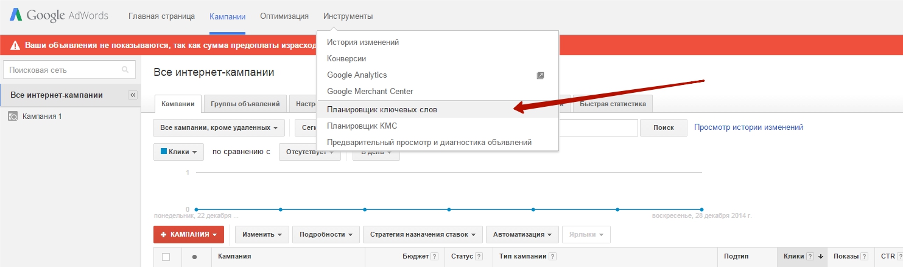Open the Клики metric dropdown
Screen dimensions: 903x267
coord(178,152)
